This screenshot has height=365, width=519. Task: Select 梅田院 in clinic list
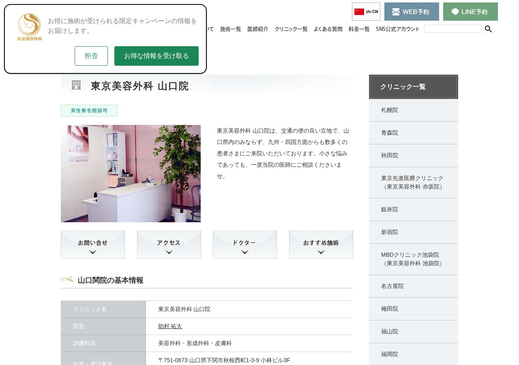click(414, 309)
